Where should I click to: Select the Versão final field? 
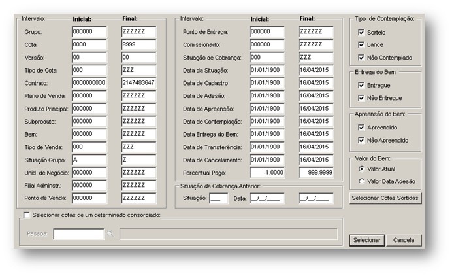[139, 58]
